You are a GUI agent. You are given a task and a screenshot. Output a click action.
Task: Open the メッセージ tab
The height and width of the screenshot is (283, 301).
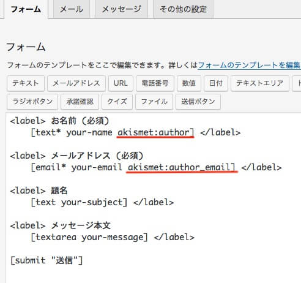(122, 9)
